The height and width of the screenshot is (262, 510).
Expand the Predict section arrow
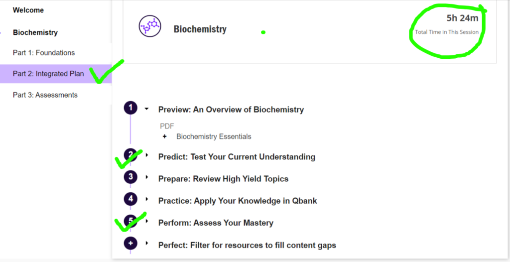coord(147,155)
